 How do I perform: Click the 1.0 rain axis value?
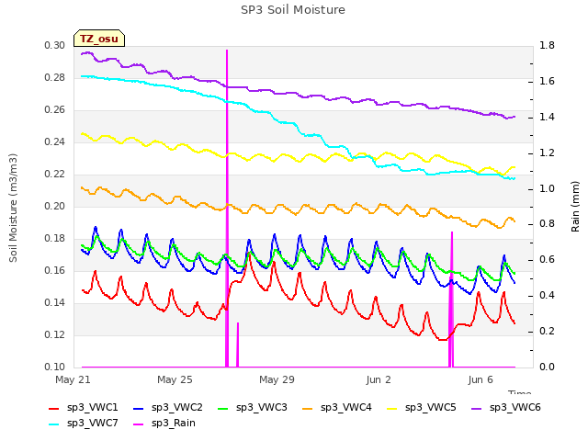tap(547, 188)
